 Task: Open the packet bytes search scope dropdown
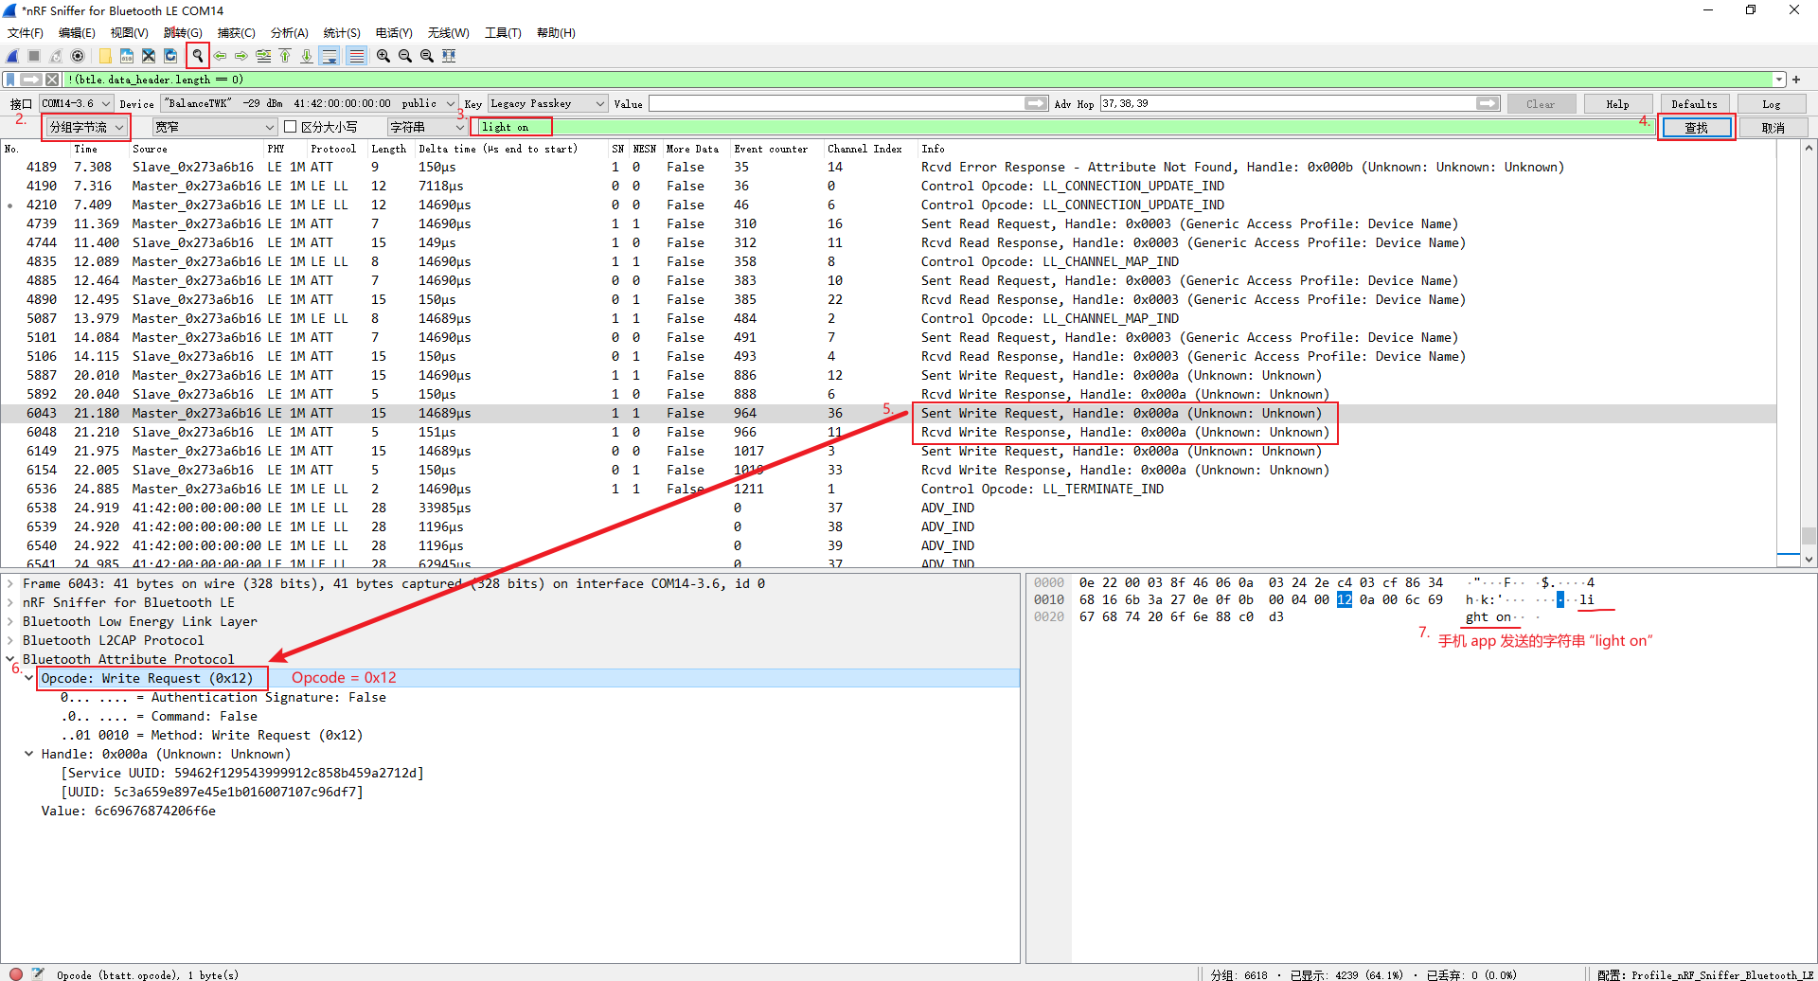pos(86,127)
